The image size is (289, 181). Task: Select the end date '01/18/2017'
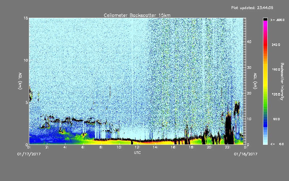click(x=246, y=154)
